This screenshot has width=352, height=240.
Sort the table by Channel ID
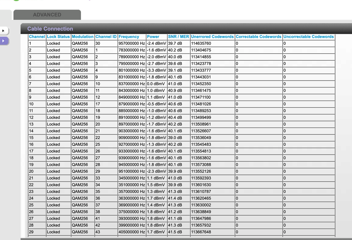106,37
